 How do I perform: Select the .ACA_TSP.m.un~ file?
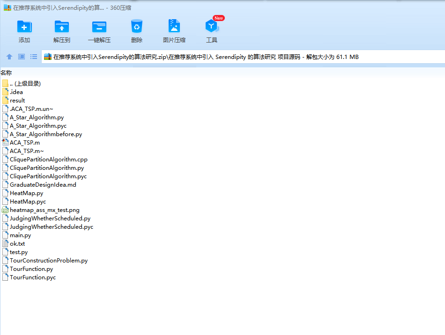click(31, 109)
